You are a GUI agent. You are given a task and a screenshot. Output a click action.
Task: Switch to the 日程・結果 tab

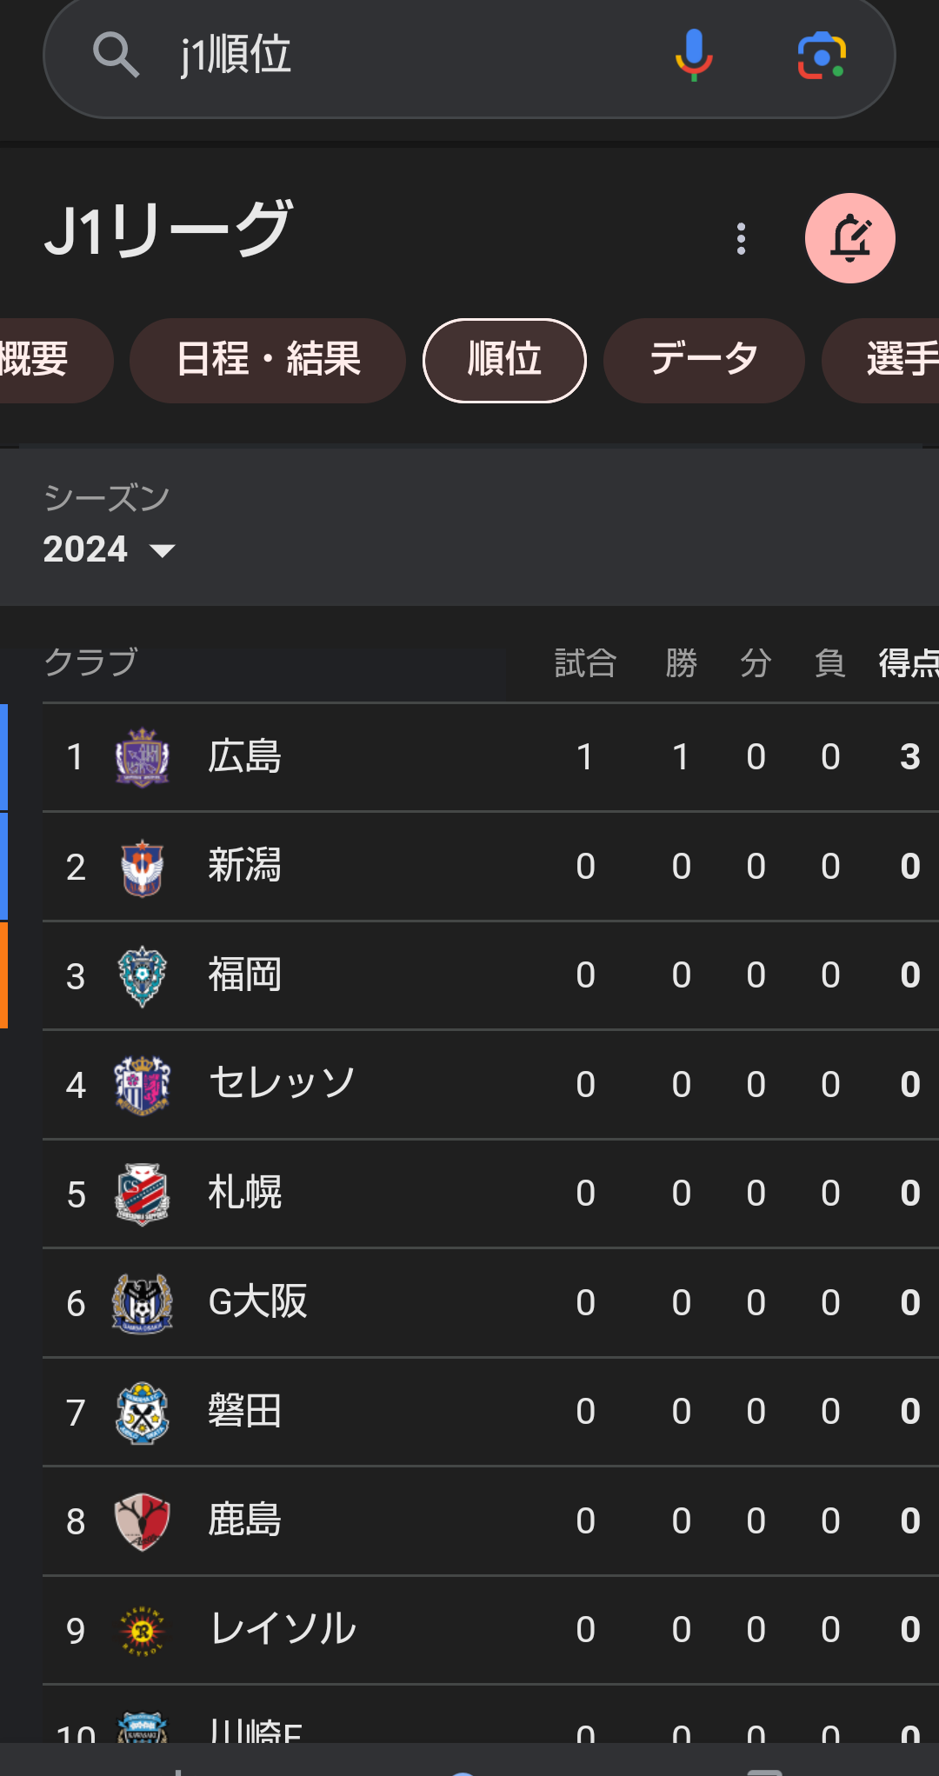click(x=268, y=360)
